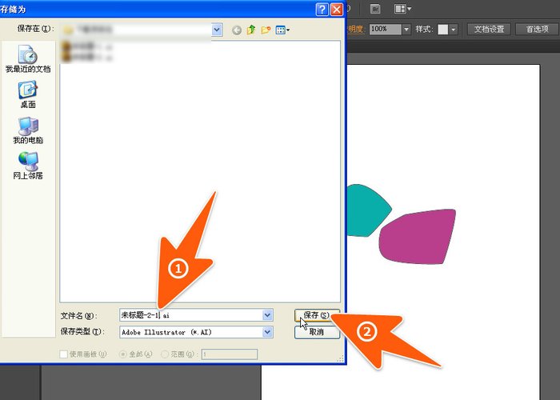Open Adobe Bridge Br icon
The width and height of the screenshot is (560, 400).
(376, 9)
